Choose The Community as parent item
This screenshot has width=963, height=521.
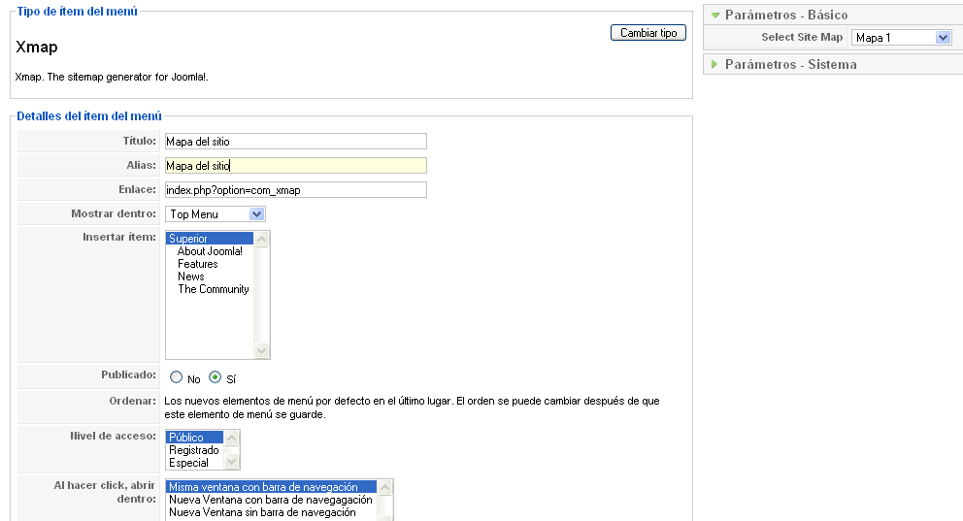213,289
